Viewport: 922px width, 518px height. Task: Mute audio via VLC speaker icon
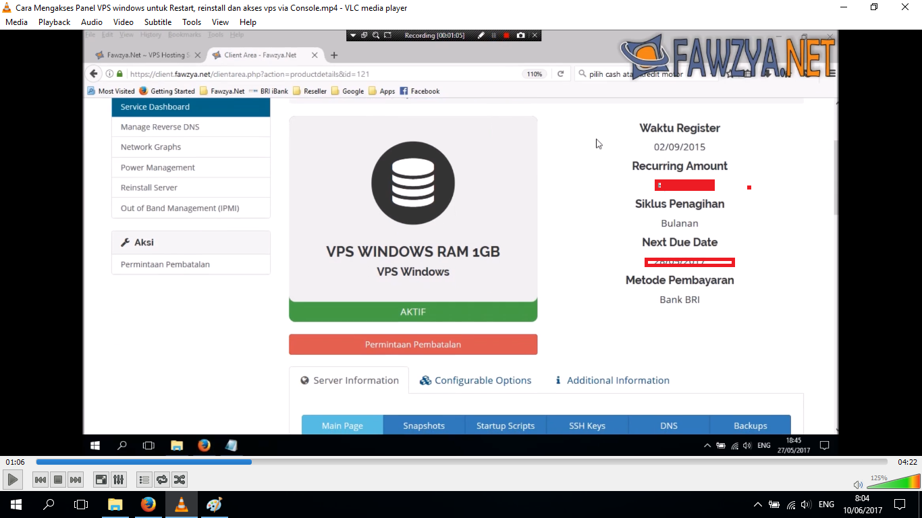tap(858, 484)
